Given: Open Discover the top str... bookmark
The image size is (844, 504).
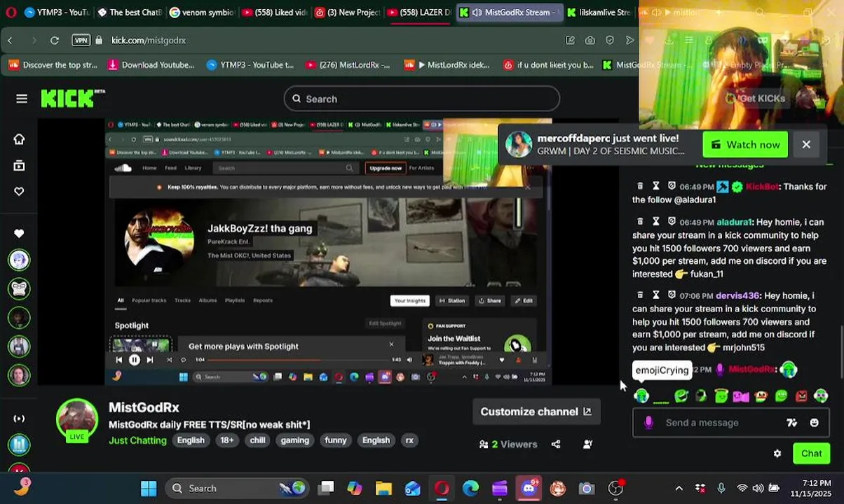Looking at the screenshot, I should 53,65.
